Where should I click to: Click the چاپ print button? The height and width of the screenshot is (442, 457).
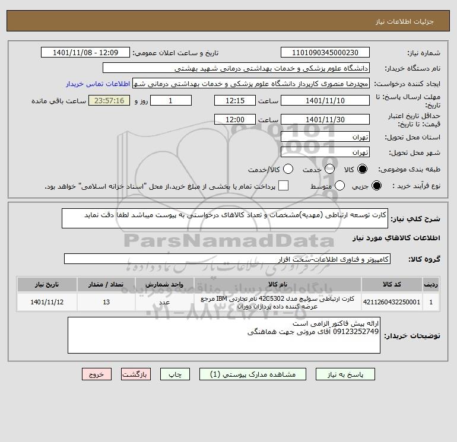pos(175,374)
